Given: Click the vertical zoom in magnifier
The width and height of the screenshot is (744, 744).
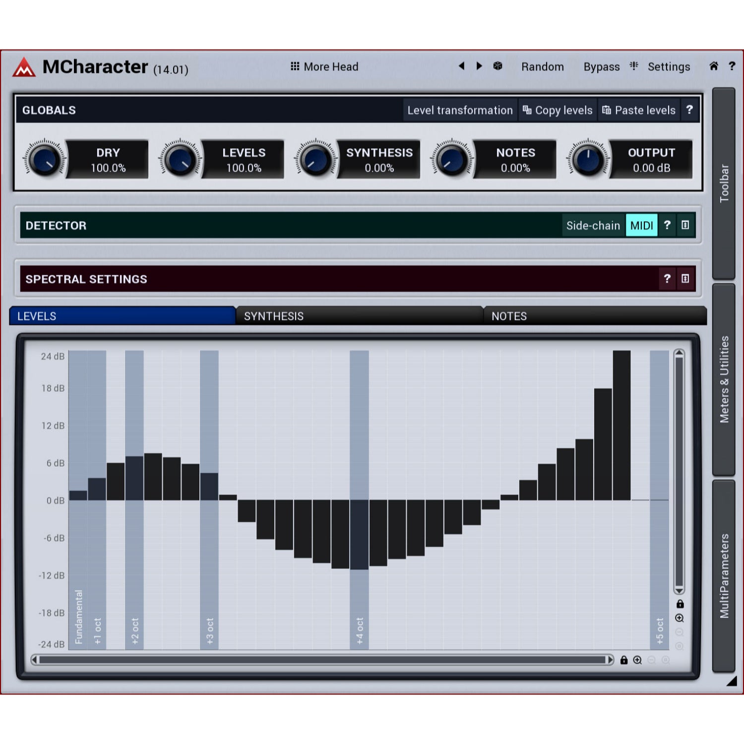Looking at the screenshot, I should point(680,618).
